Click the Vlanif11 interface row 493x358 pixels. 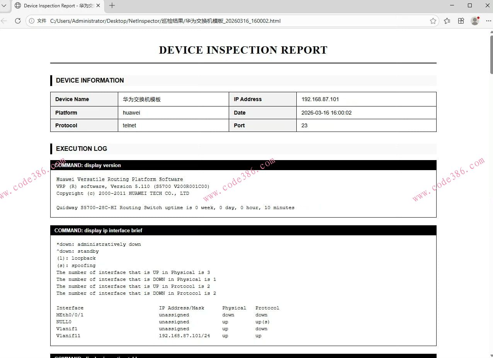coord(159,336)
